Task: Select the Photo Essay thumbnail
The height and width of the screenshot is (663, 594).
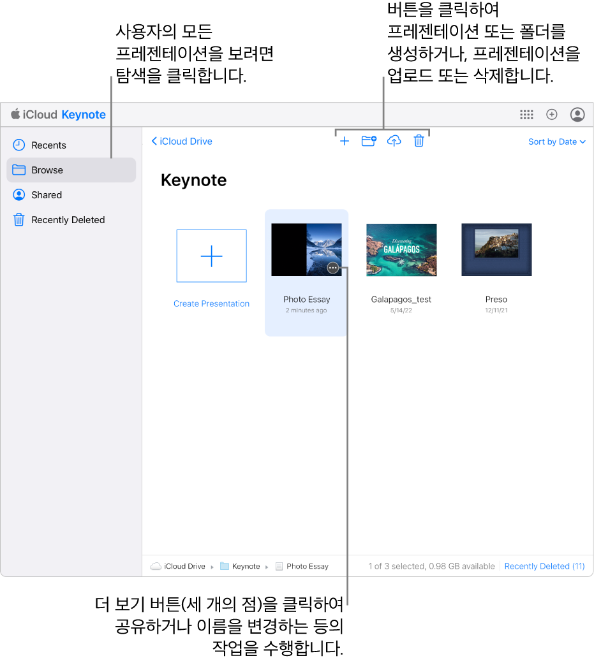Action: 306,249
